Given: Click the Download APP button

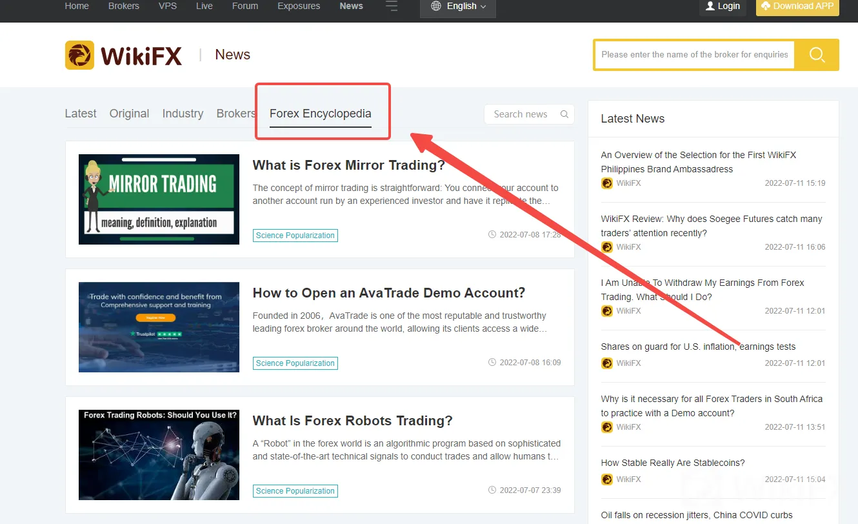Looking at the screenshot, I should (x=797, y=6).
